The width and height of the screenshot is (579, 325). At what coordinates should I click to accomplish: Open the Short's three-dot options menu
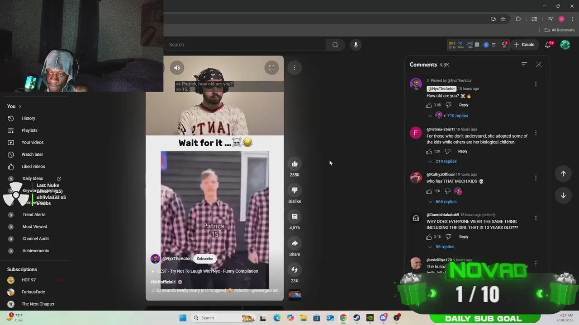pyautogui.click(x=294, y=68)
